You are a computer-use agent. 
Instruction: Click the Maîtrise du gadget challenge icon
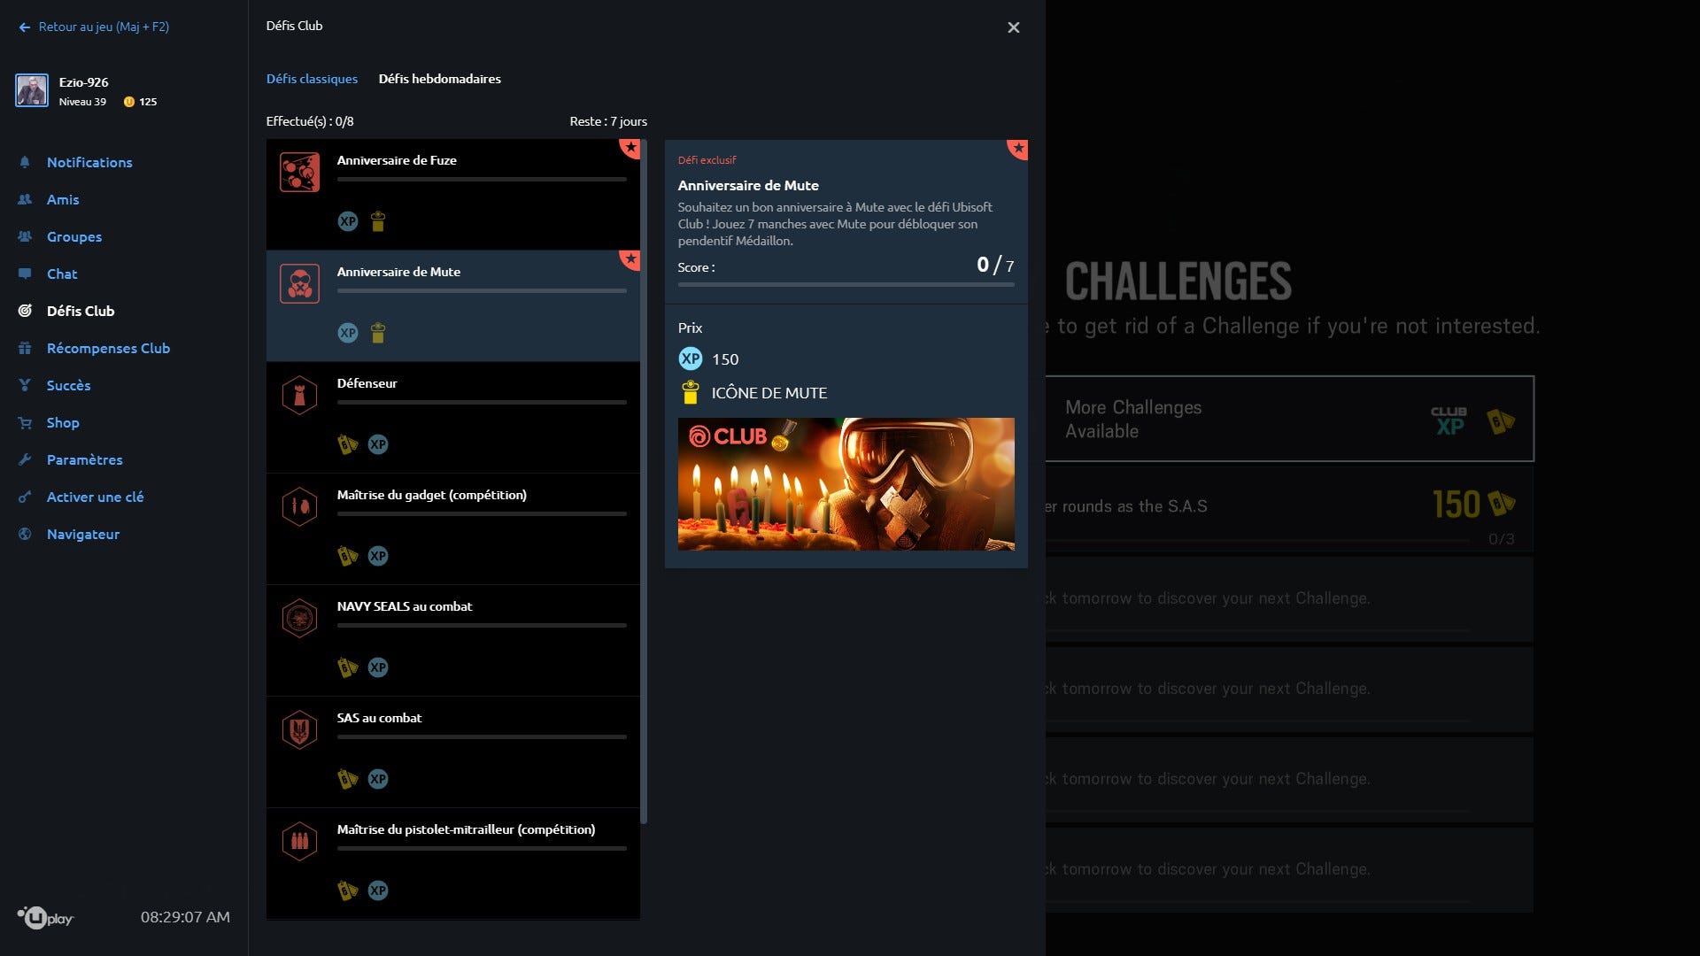point(299,506)
